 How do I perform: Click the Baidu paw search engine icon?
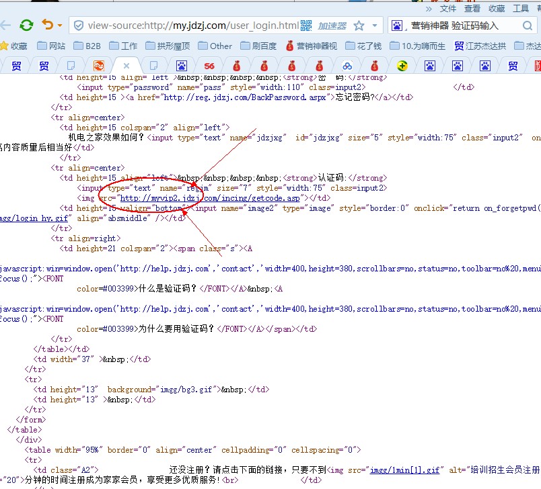tap(397, 26)
